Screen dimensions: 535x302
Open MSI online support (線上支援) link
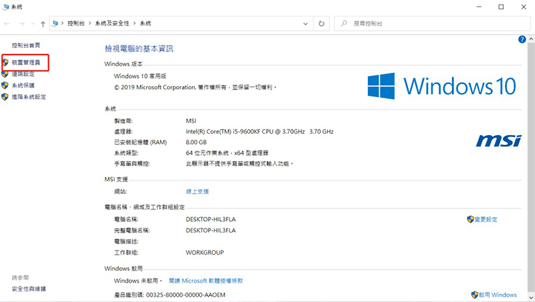coord(197,192)
